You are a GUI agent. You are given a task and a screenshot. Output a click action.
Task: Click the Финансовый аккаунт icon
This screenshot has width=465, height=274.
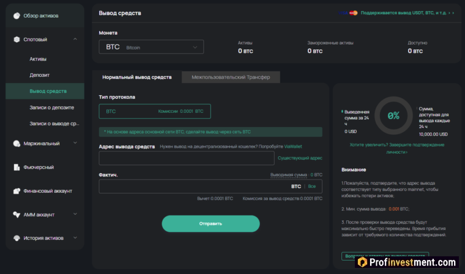17,191
